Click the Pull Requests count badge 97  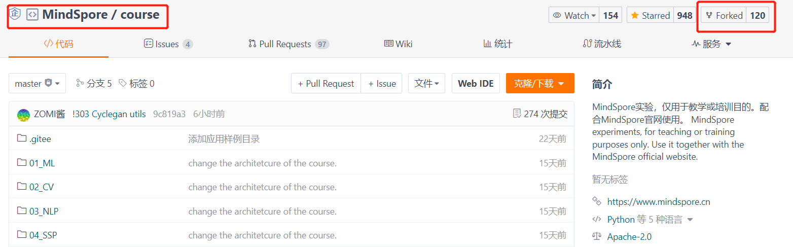[322, 44]
